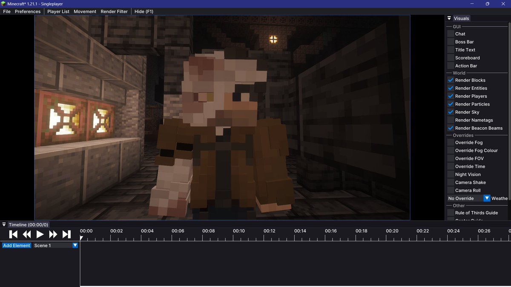Image resolution: width=511 pixels, height=287 pixels.
Task: Uncheck Render Blocks
Action: coord(451,80)
